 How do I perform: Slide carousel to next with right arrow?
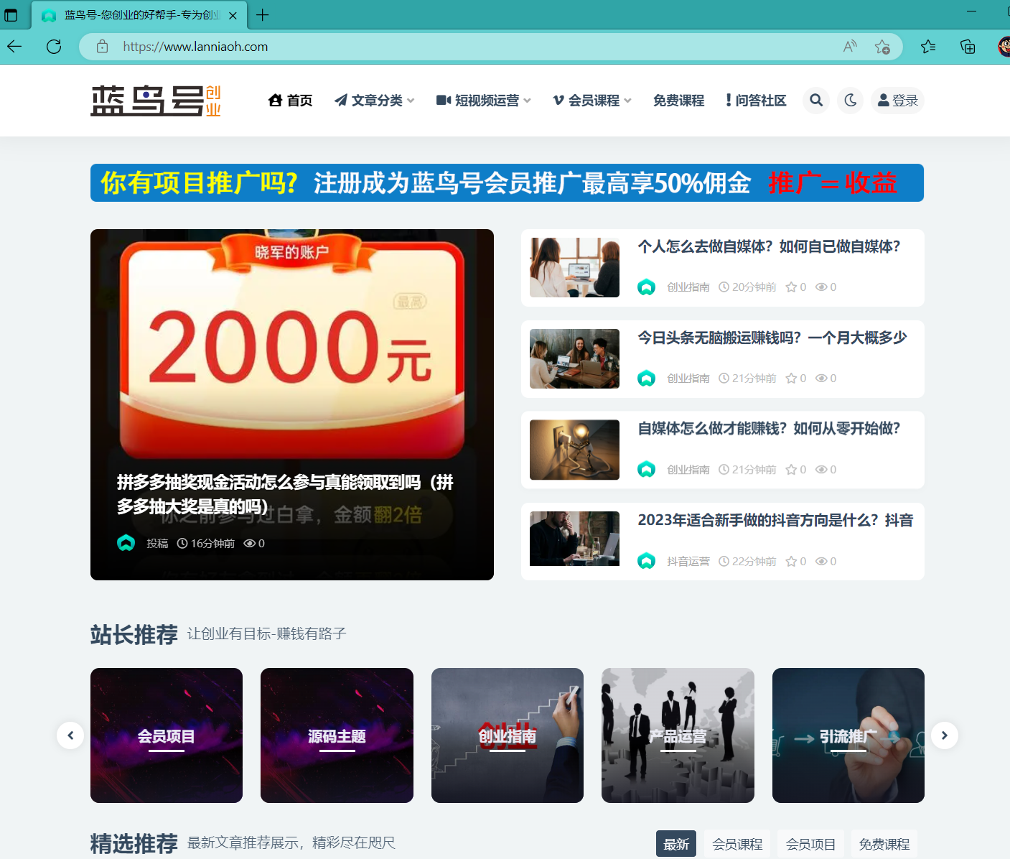pos(944,735)
